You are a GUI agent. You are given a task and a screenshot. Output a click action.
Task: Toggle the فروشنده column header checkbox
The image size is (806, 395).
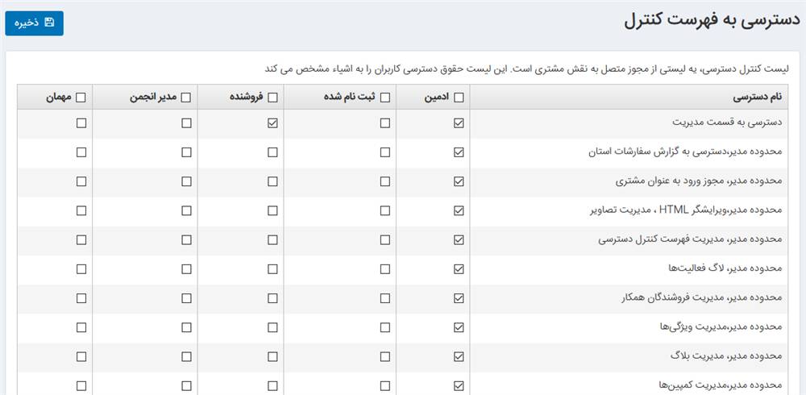pyautogui.click(x=272, y=98)
